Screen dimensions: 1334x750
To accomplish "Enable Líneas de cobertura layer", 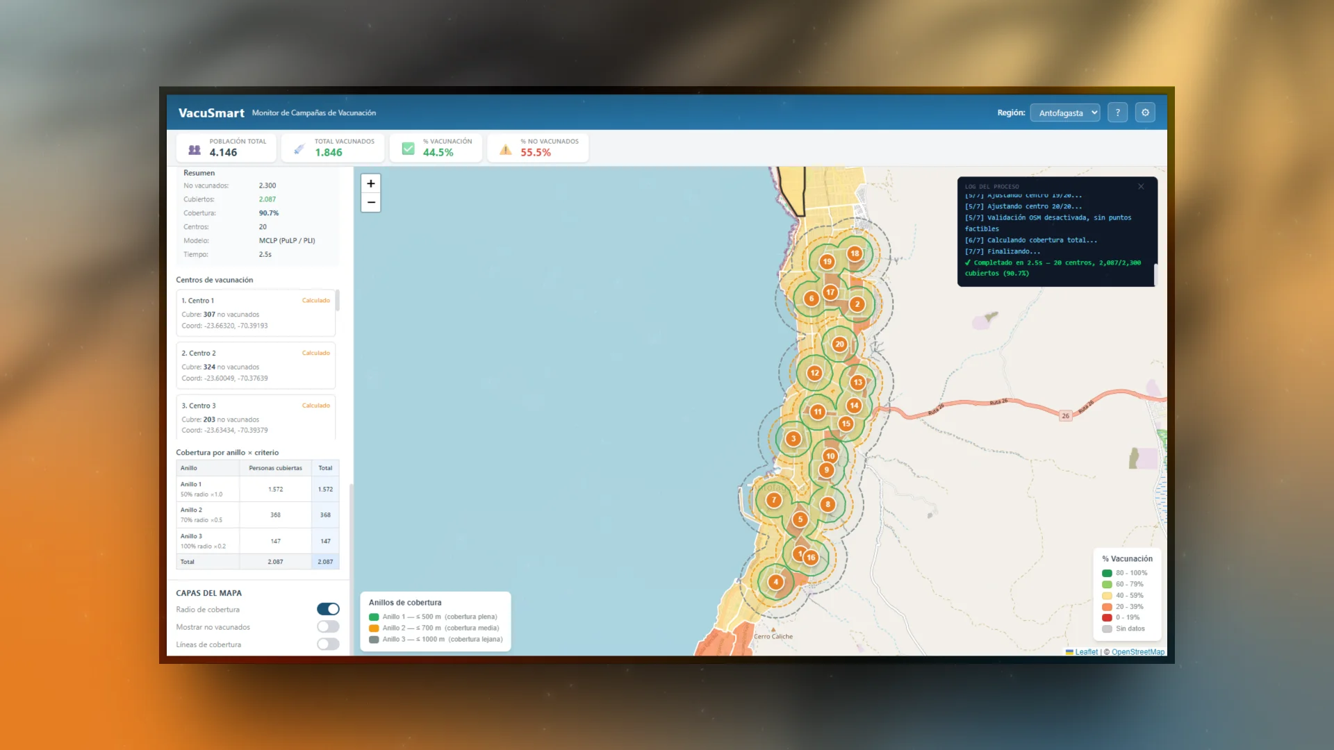I will pyautogui.click(x=328, y=644).
